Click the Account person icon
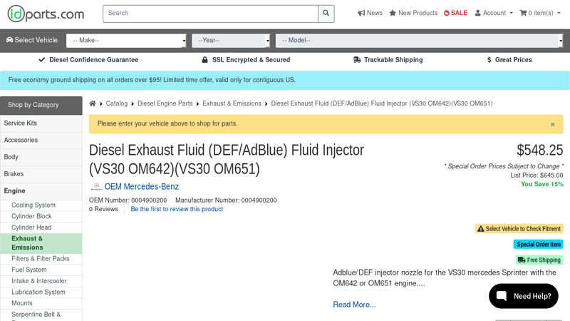The width and height of the screenshot is (570, 321). click(477, 13)
